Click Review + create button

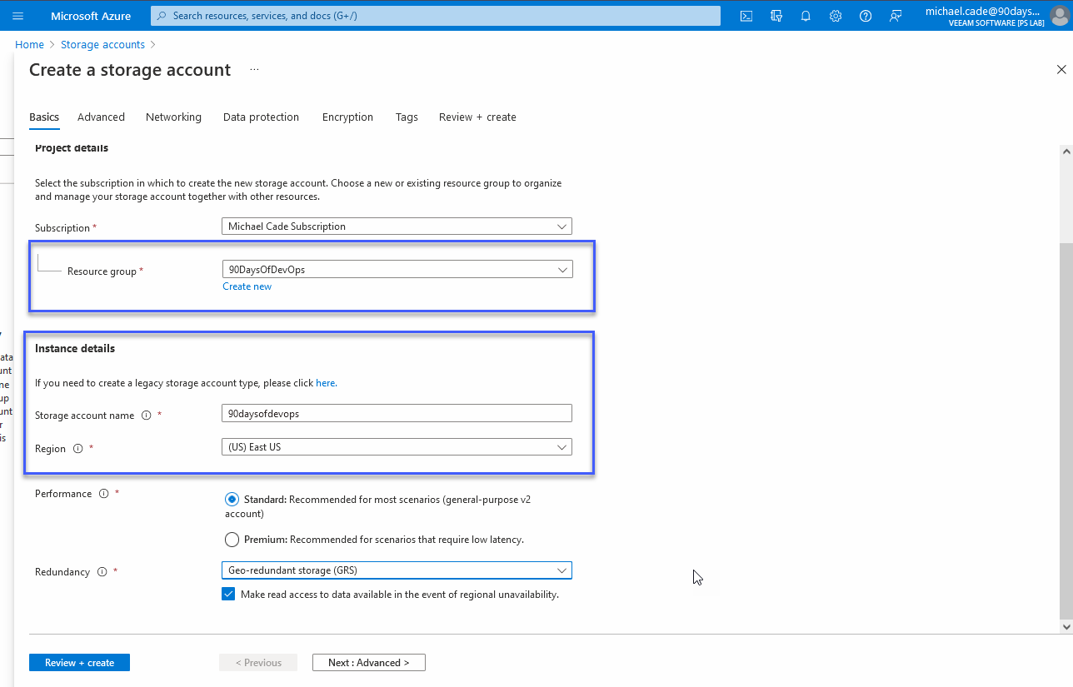(x=79, y=662)
